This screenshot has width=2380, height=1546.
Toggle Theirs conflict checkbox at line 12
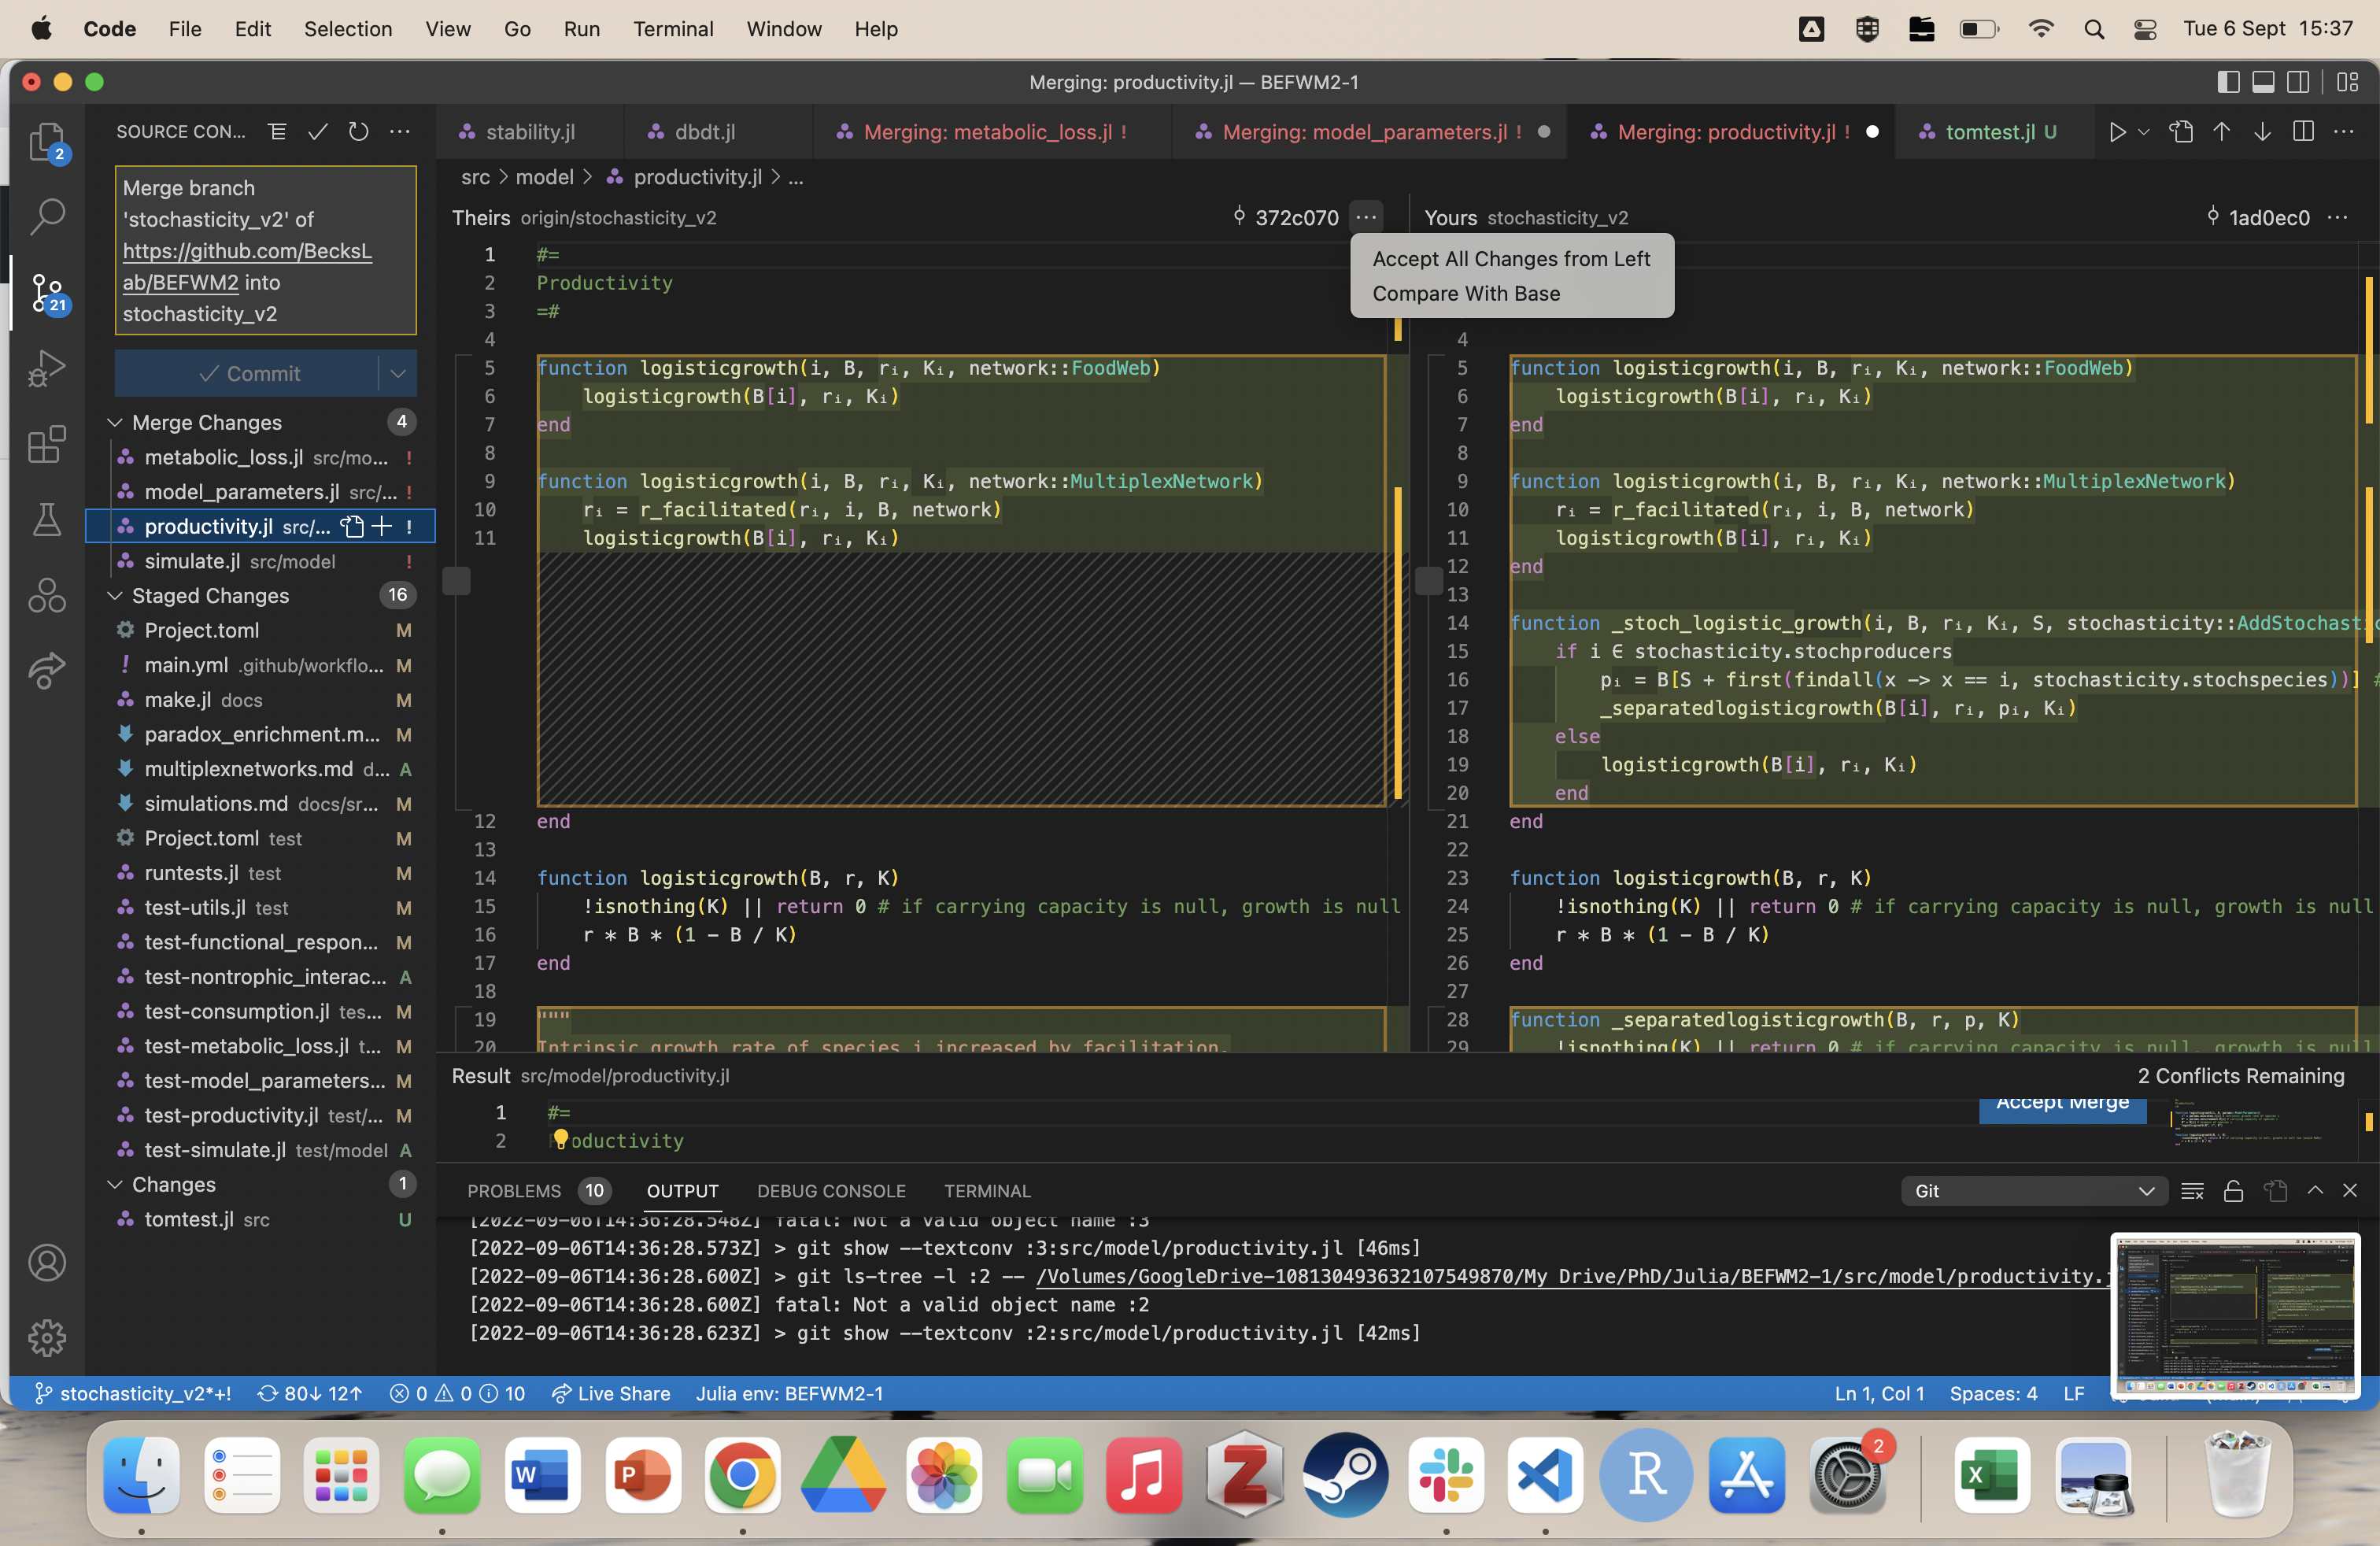tap(457, 581)
